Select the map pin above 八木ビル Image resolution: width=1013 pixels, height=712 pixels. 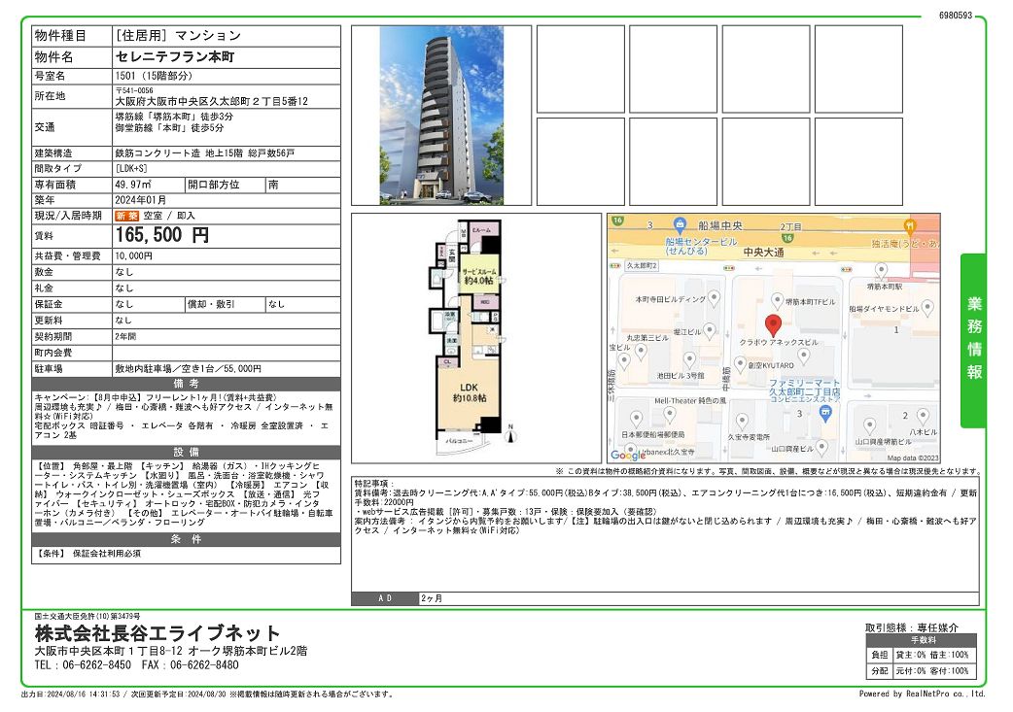click(x=924, y=416)
